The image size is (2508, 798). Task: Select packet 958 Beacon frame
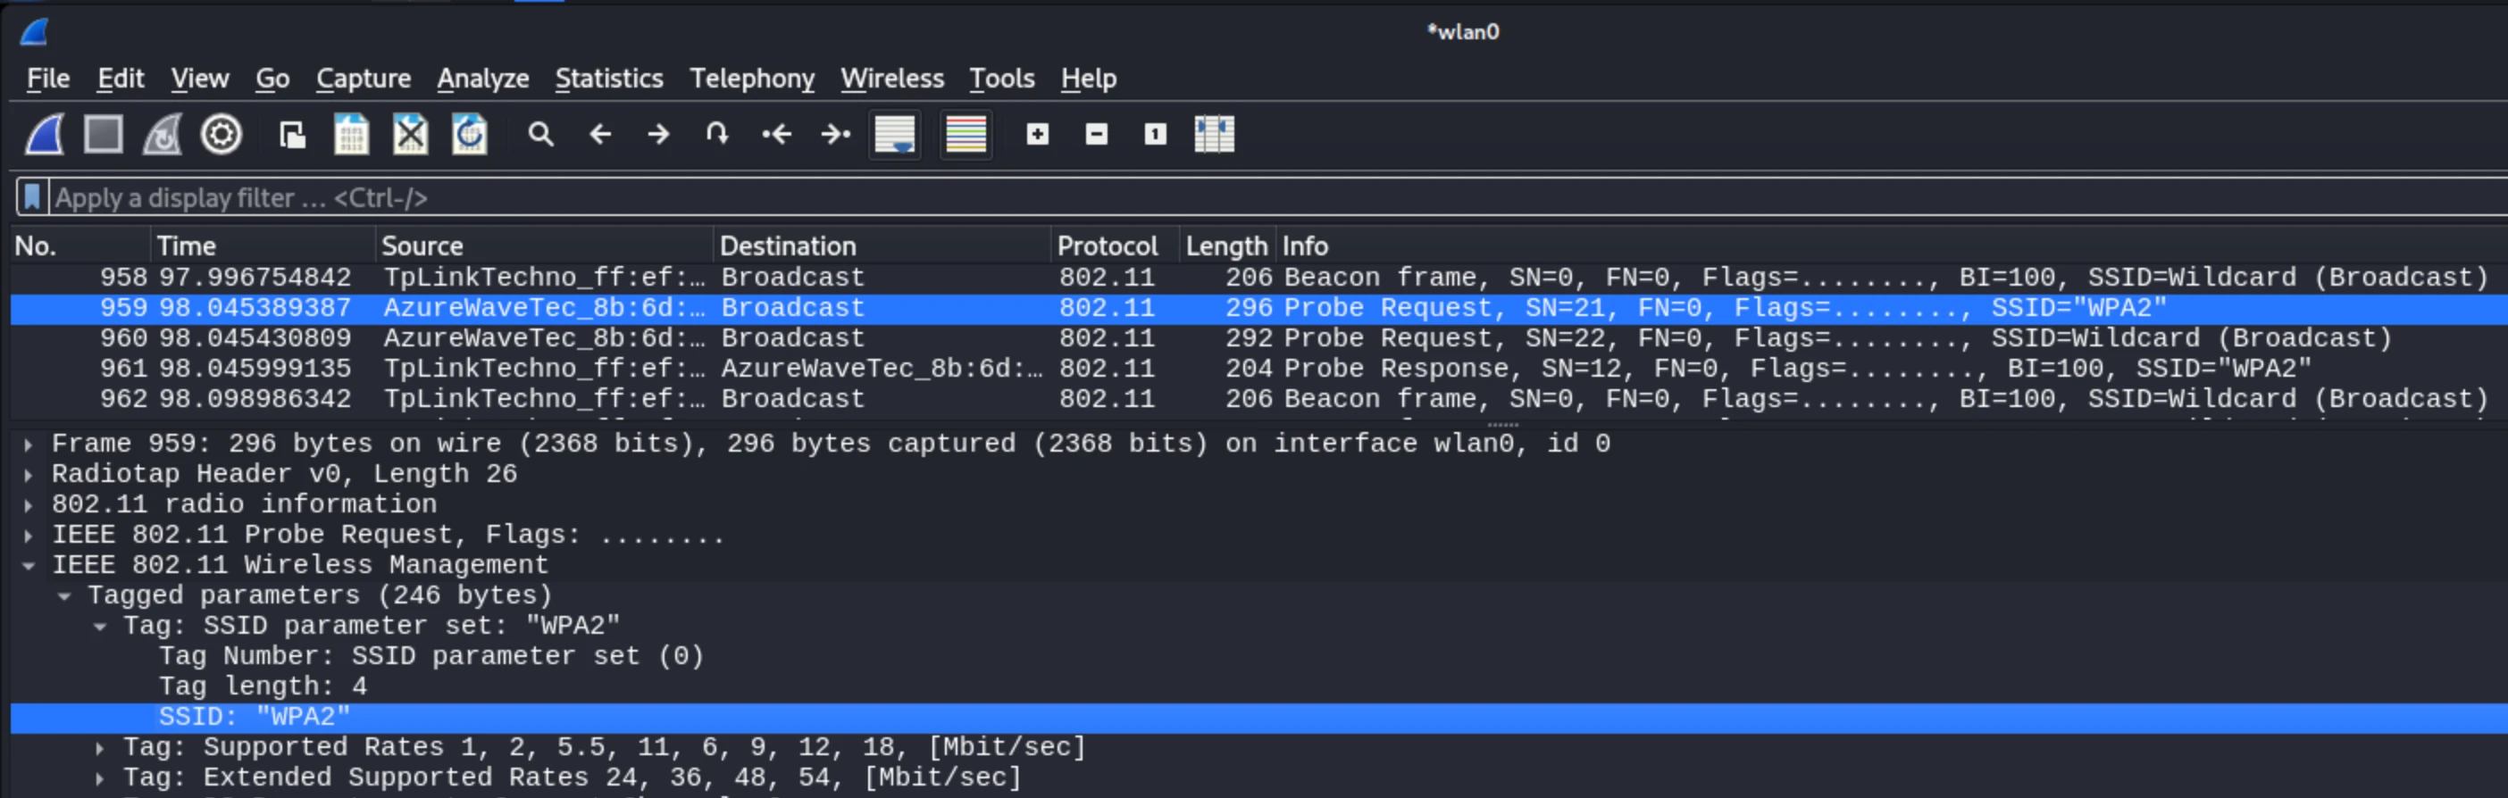1258,278
